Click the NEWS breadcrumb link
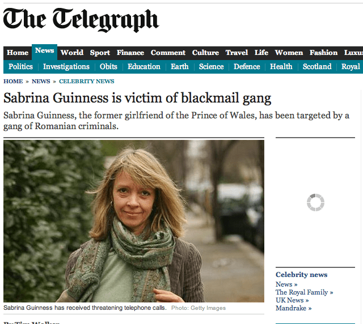Screen dimensions: 363x324 [41, 82]
